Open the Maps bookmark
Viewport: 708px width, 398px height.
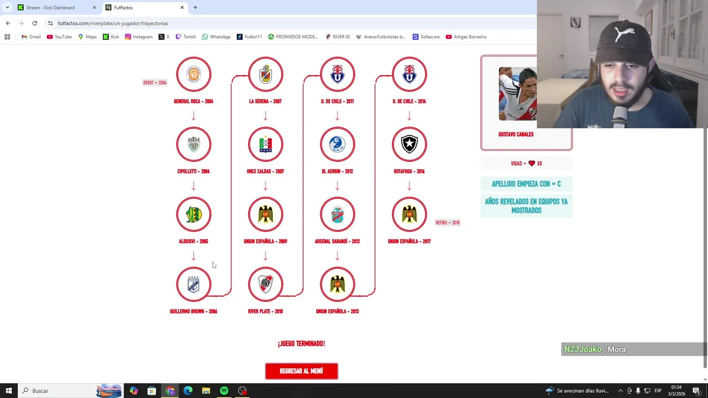pyautogui.click(x=87, y=37)
